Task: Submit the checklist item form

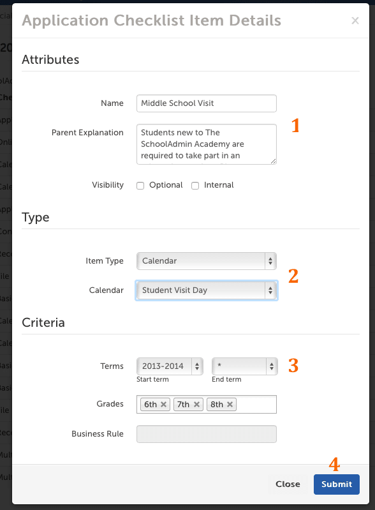Action: click(336, 484)
